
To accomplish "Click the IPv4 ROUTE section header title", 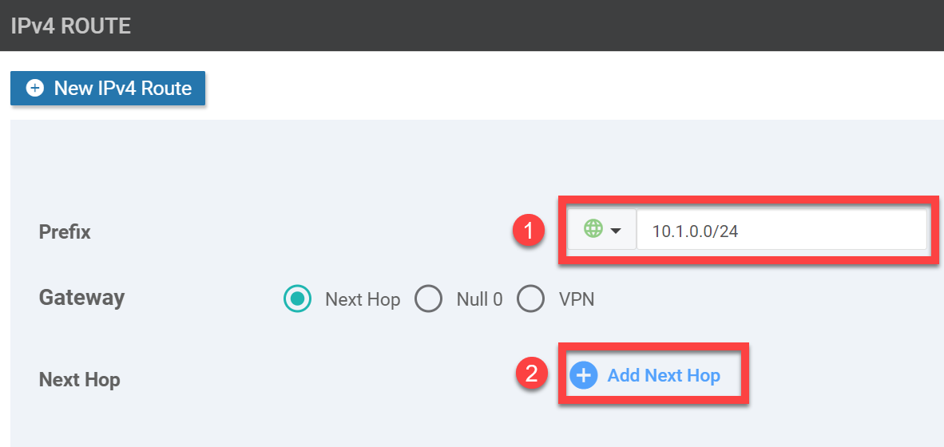I will pos(70,26).
